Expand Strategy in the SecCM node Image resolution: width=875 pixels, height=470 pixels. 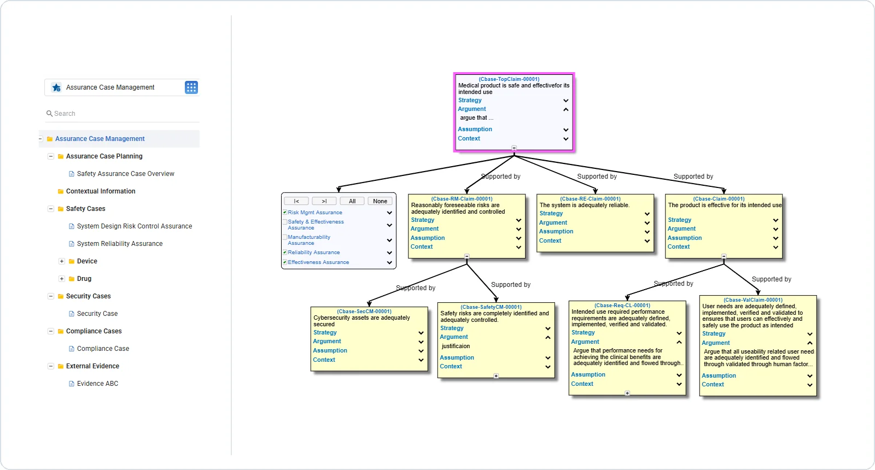click(x=421, y=333)
